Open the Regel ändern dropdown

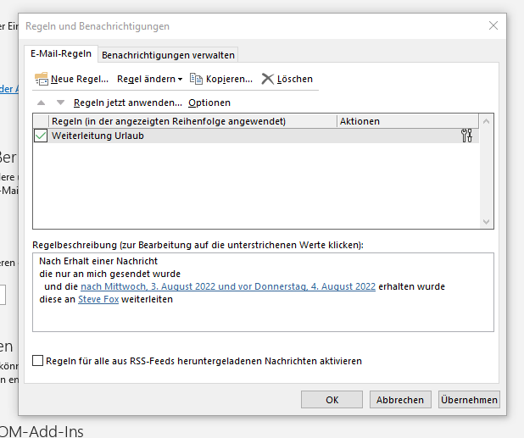(x=149, y=79)
